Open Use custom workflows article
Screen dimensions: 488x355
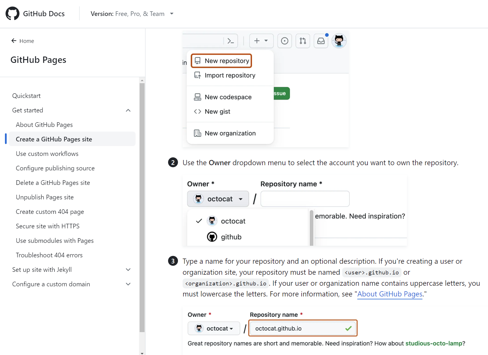(x=47, y=154)
